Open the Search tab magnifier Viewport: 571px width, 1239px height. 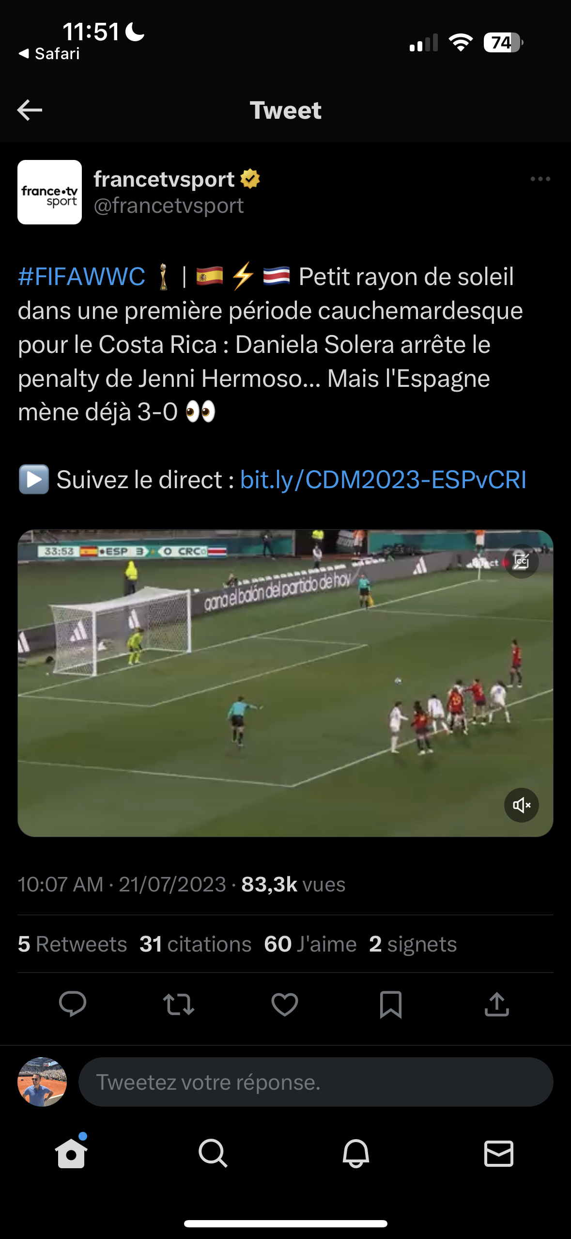213,1153
